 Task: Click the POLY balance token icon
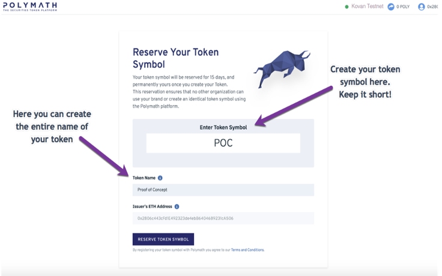tap(391, 7)
